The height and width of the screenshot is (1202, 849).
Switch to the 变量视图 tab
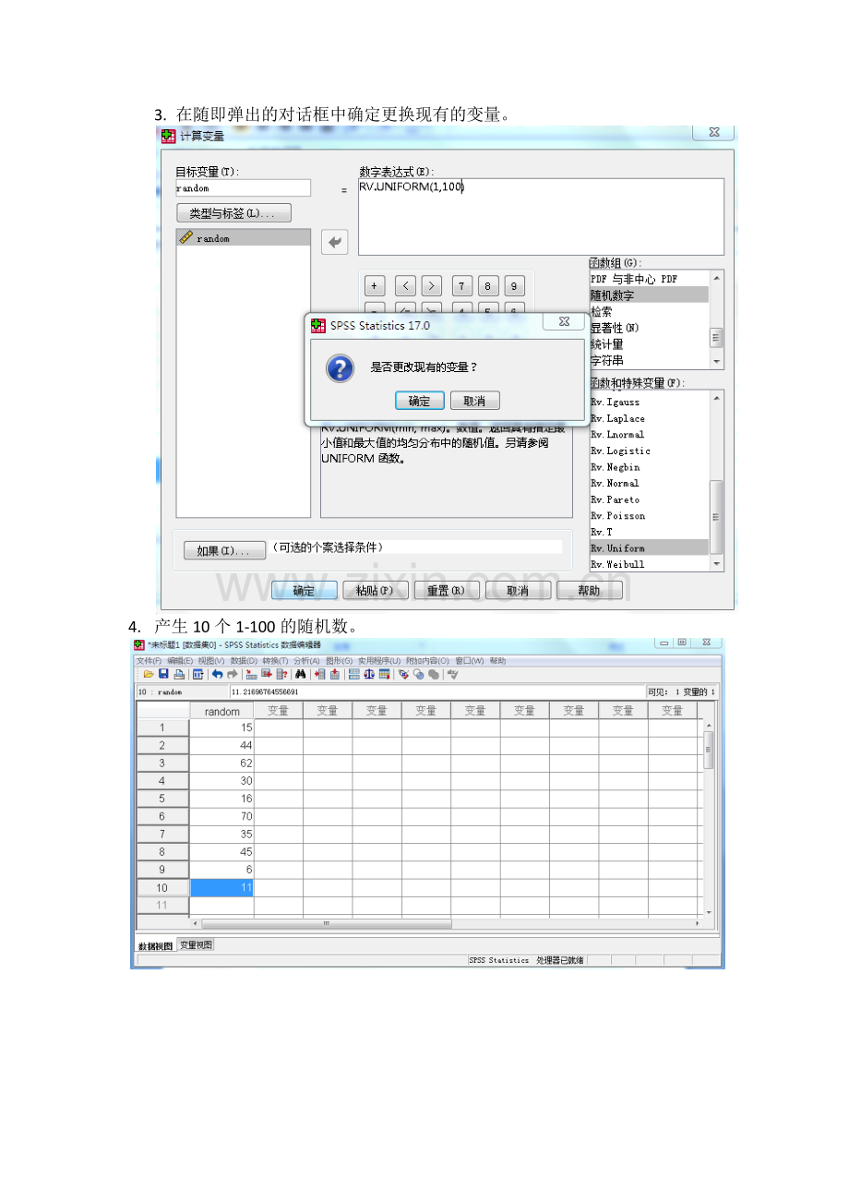(x=195, y=944)
